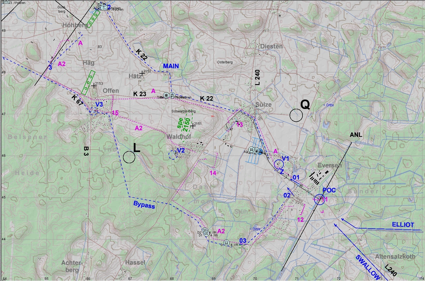Viewport: 425px width, 281px height.
Task: Click the magenta number 14 marker
Action: [213, 173]
